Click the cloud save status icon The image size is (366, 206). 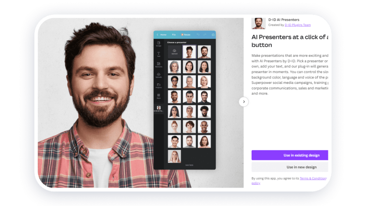[x=213, y=35]
